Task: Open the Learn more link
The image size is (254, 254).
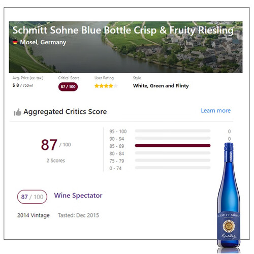Action: [x=216, y=111]
